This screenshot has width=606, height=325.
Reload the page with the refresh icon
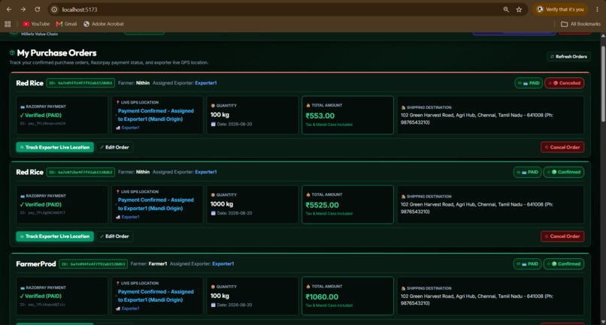pyautogui.click(x=38, y=9)
